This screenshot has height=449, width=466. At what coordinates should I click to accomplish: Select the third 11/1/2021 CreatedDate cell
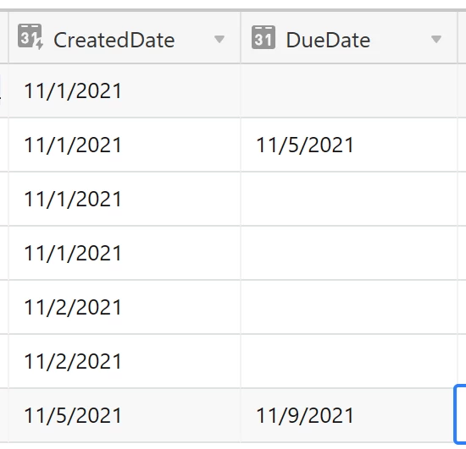click(x=125, y=199)
